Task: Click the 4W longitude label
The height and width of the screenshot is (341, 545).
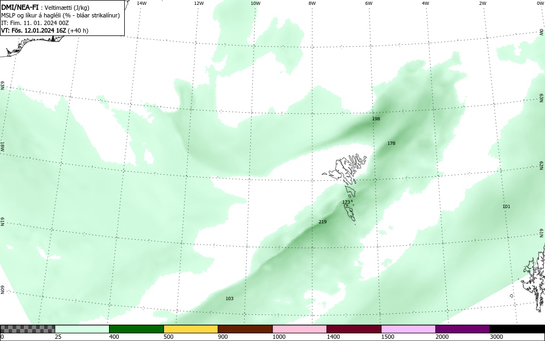Action: [x=426, y=3]
